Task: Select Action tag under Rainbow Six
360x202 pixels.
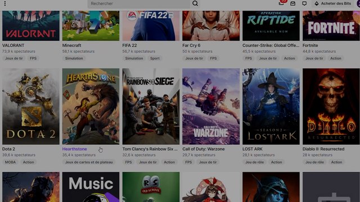Action: click(169, 162)
